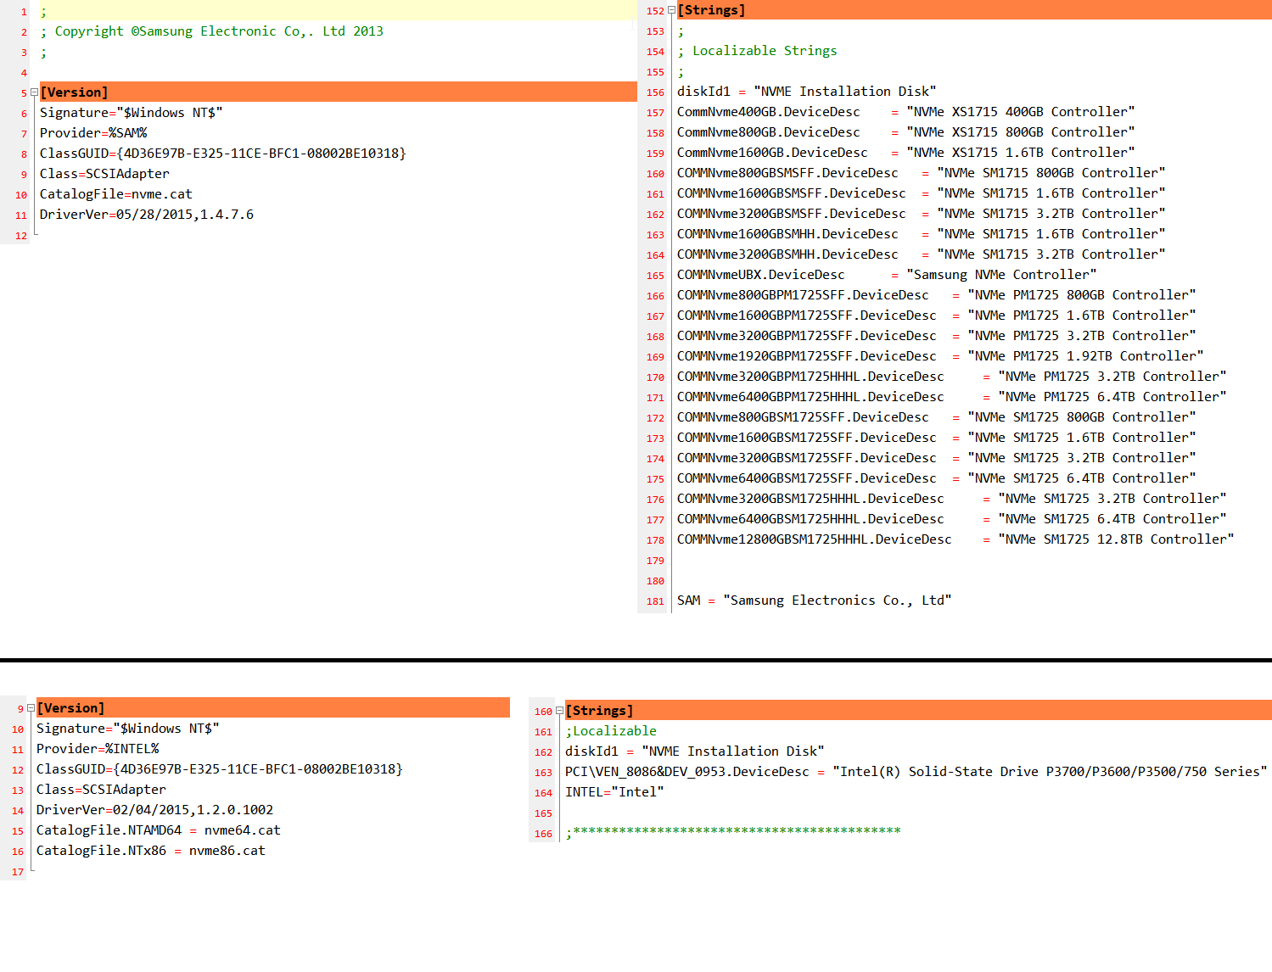Select the COMMNvme3200GBPM1725HHHL.DeviceDesc line

(x=952, y=377)
